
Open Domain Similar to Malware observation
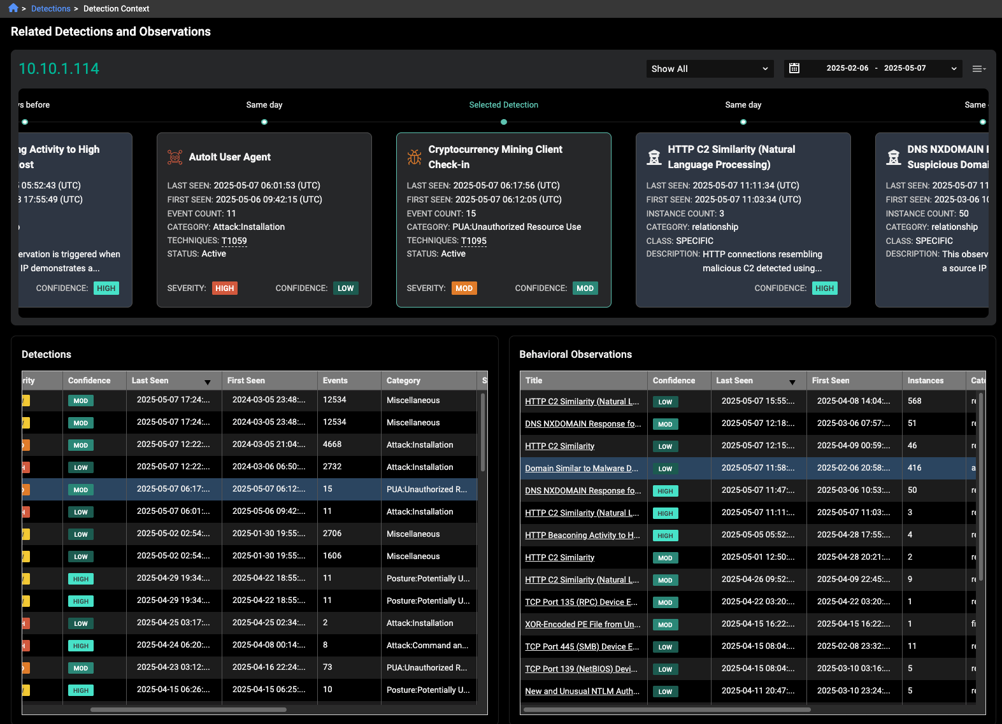(x=581, y=468)
